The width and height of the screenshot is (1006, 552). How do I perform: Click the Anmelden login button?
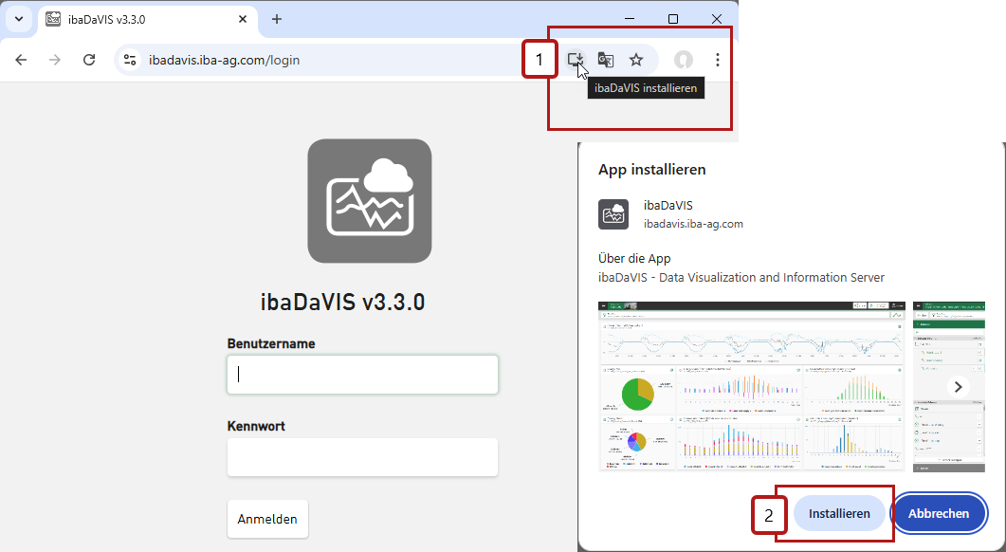coord(267,519)
